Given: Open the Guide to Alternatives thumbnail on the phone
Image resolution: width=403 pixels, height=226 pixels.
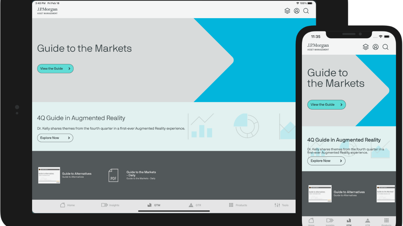Looking at the screenshot, I should click(320, 193).
